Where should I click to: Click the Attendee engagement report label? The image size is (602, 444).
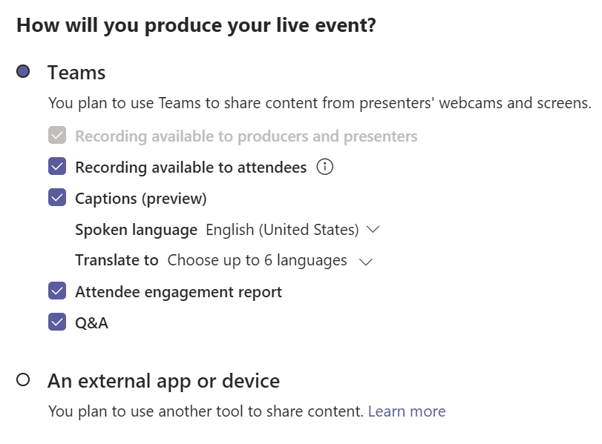tap(179, 292)
